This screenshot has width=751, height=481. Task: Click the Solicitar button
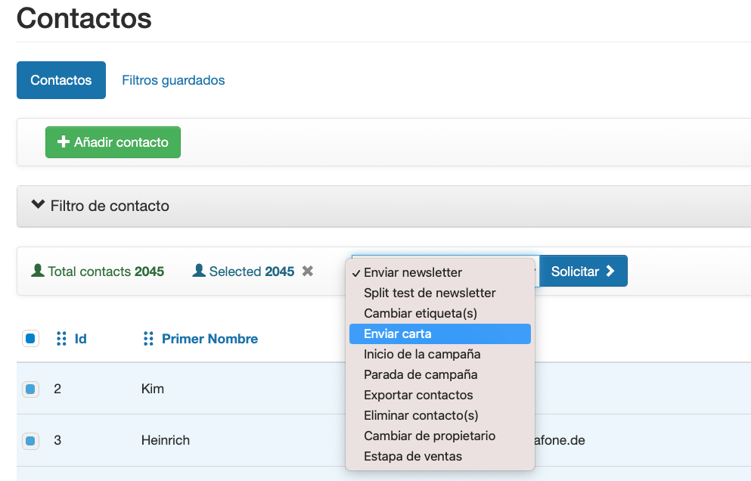[582, 272]
